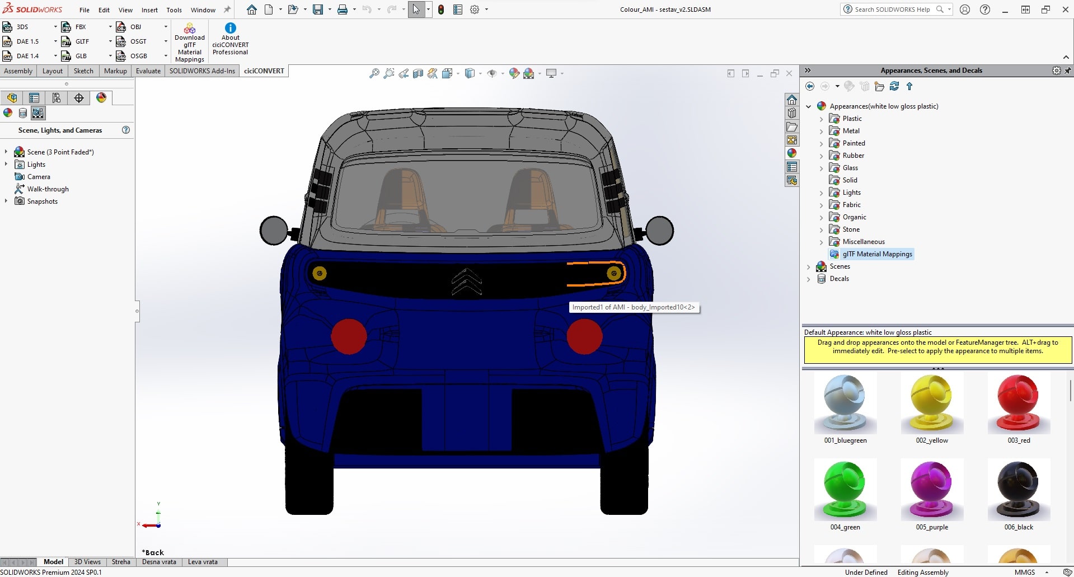Collapse the Appearances root node
Image resolution: width=1074 pixels, height=577 pixels.
point(809,106)
